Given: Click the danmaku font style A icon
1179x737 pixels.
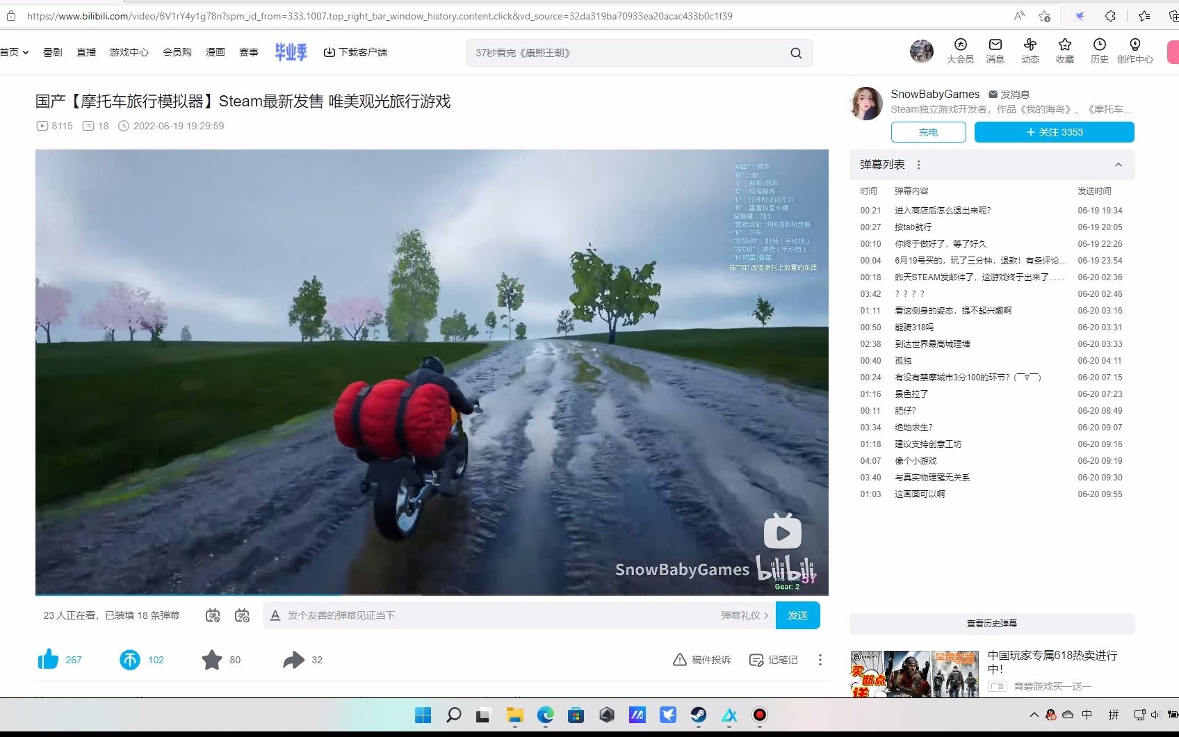Looking at the screenshot, I should 275,615.
